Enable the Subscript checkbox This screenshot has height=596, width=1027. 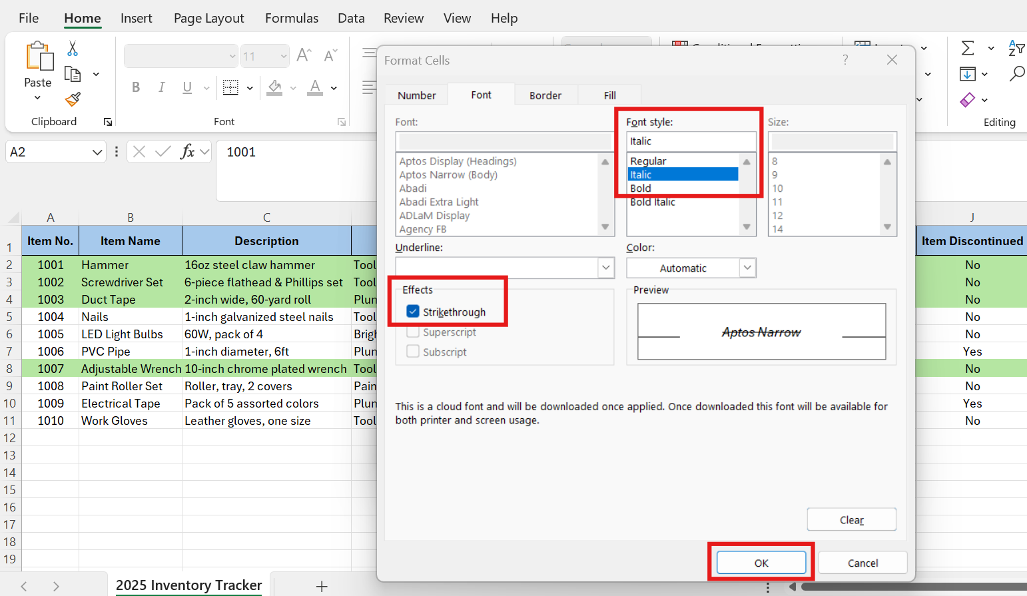tap(413, 352)
